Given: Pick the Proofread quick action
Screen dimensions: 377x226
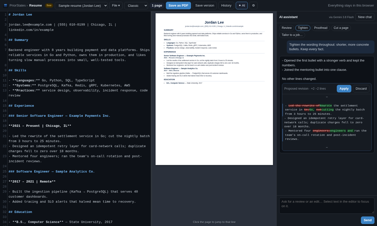Looking at the screenshot, I should [x=321, y=28].
